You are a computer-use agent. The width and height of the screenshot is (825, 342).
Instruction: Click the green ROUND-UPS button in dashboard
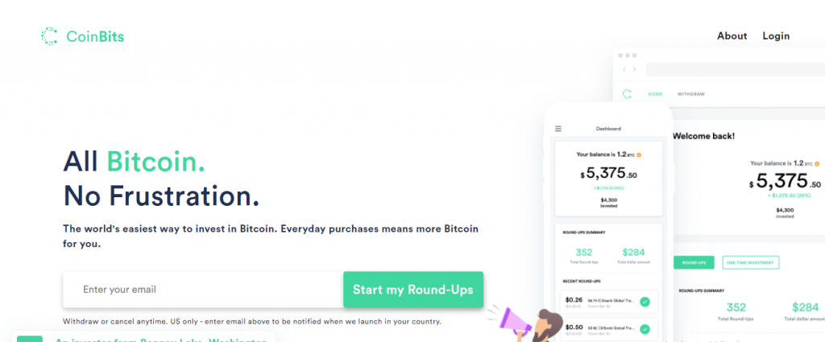694,262
